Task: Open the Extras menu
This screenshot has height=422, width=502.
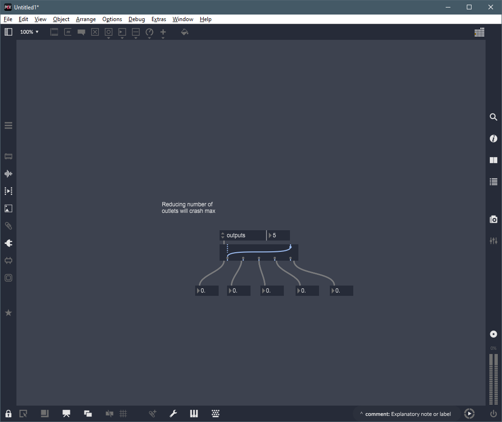Action: 159,19
